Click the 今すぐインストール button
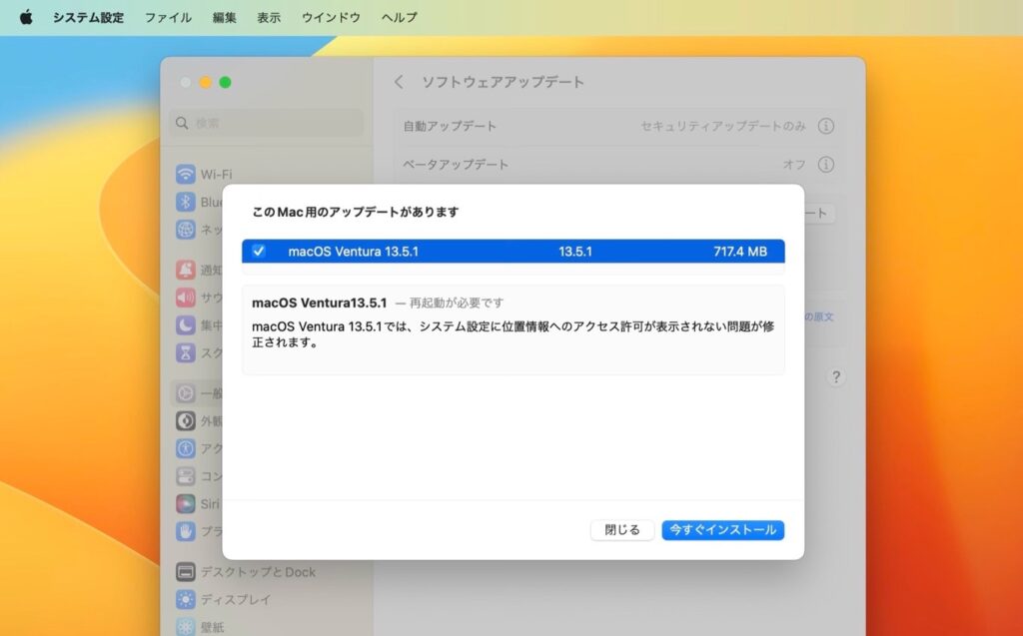 pyautogui.click(x=722, y=530)
